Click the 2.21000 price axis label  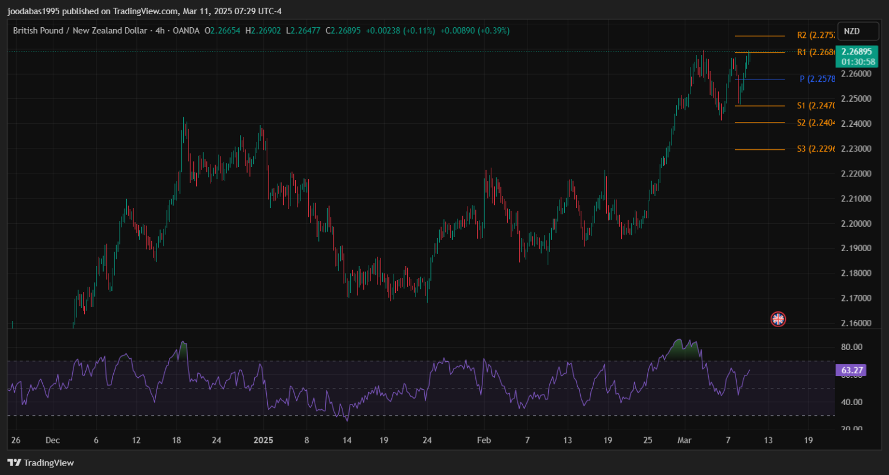856,198
